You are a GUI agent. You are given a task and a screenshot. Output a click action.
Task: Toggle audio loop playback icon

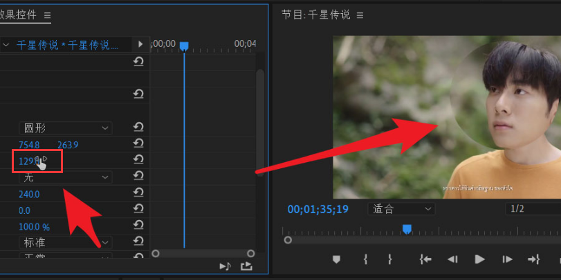coord(246,266)
